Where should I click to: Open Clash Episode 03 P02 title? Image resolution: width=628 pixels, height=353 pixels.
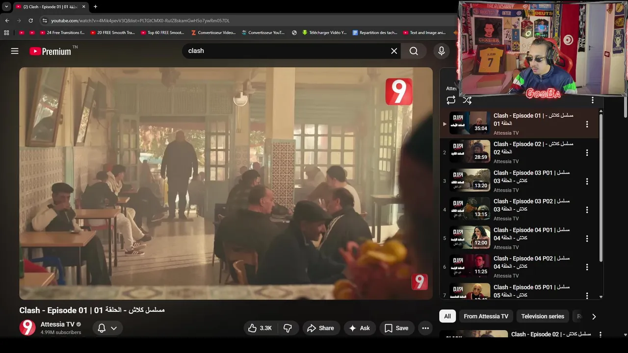coord(531,205)
